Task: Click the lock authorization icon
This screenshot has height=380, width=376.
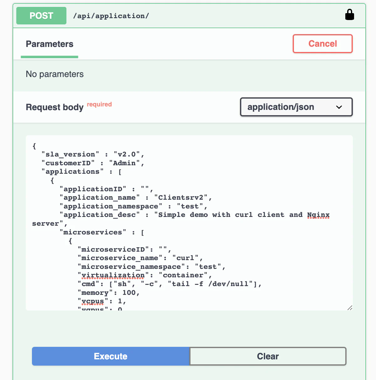Action: [x=349, y=15]
